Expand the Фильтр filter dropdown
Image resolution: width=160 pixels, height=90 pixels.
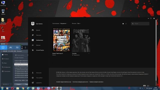click(79, 23)
